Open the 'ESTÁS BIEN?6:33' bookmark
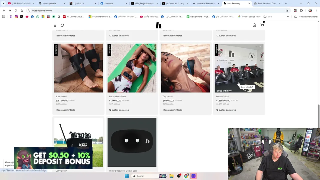 click(x=149, y=17)
